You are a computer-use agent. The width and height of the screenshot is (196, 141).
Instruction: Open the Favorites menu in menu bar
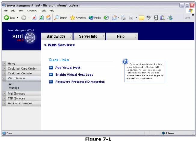point(32,11)
